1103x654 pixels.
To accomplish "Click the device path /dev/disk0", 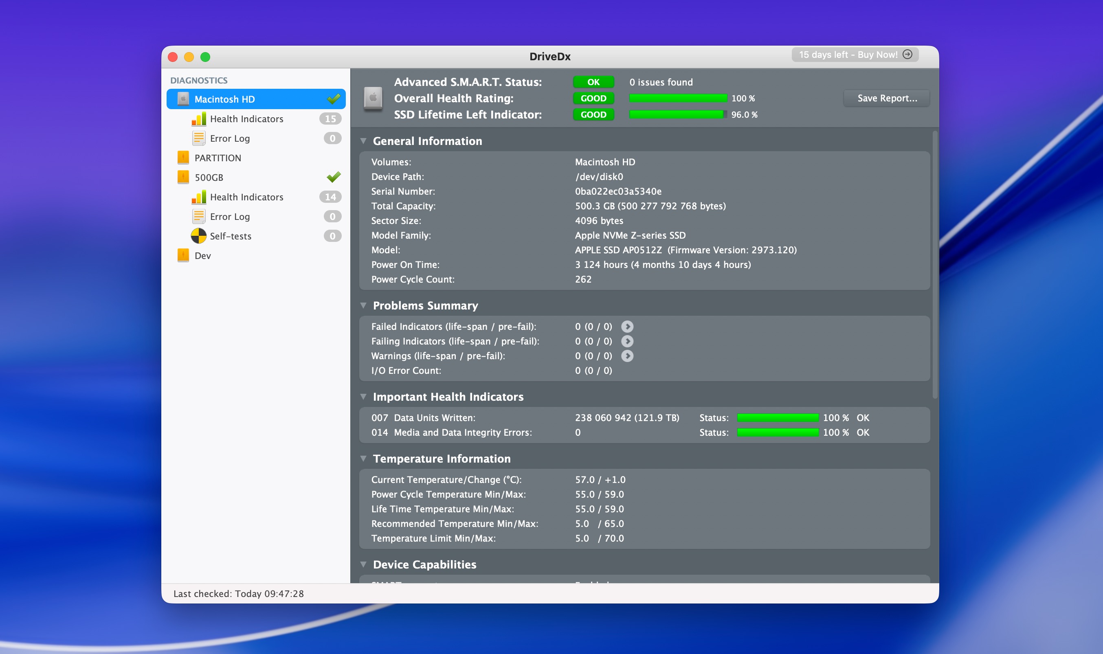I will click(599, 177).
